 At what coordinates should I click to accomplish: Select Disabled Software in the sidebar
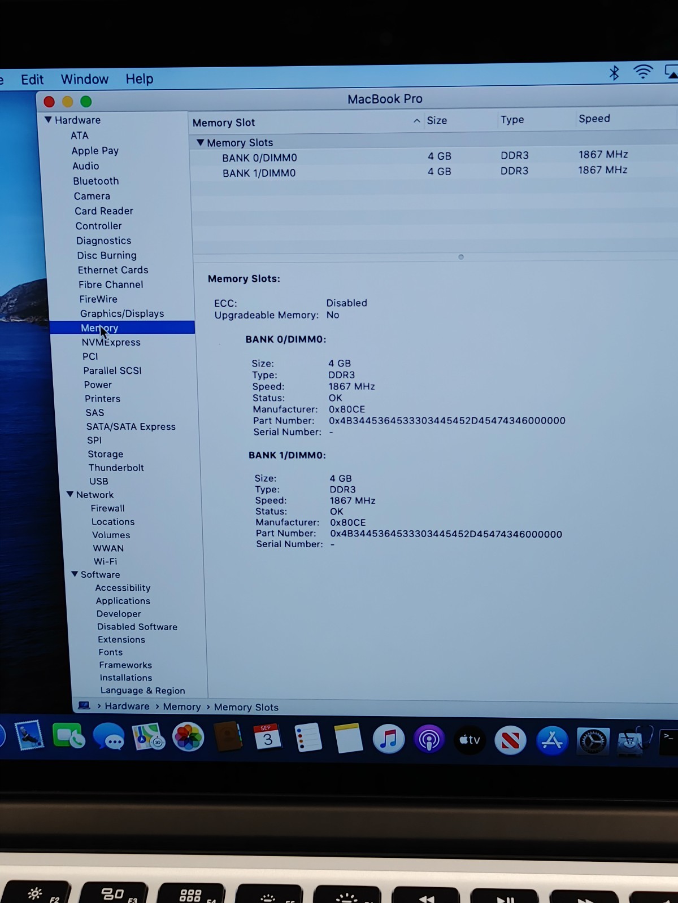pyautogui.click(x=137, y=627)
